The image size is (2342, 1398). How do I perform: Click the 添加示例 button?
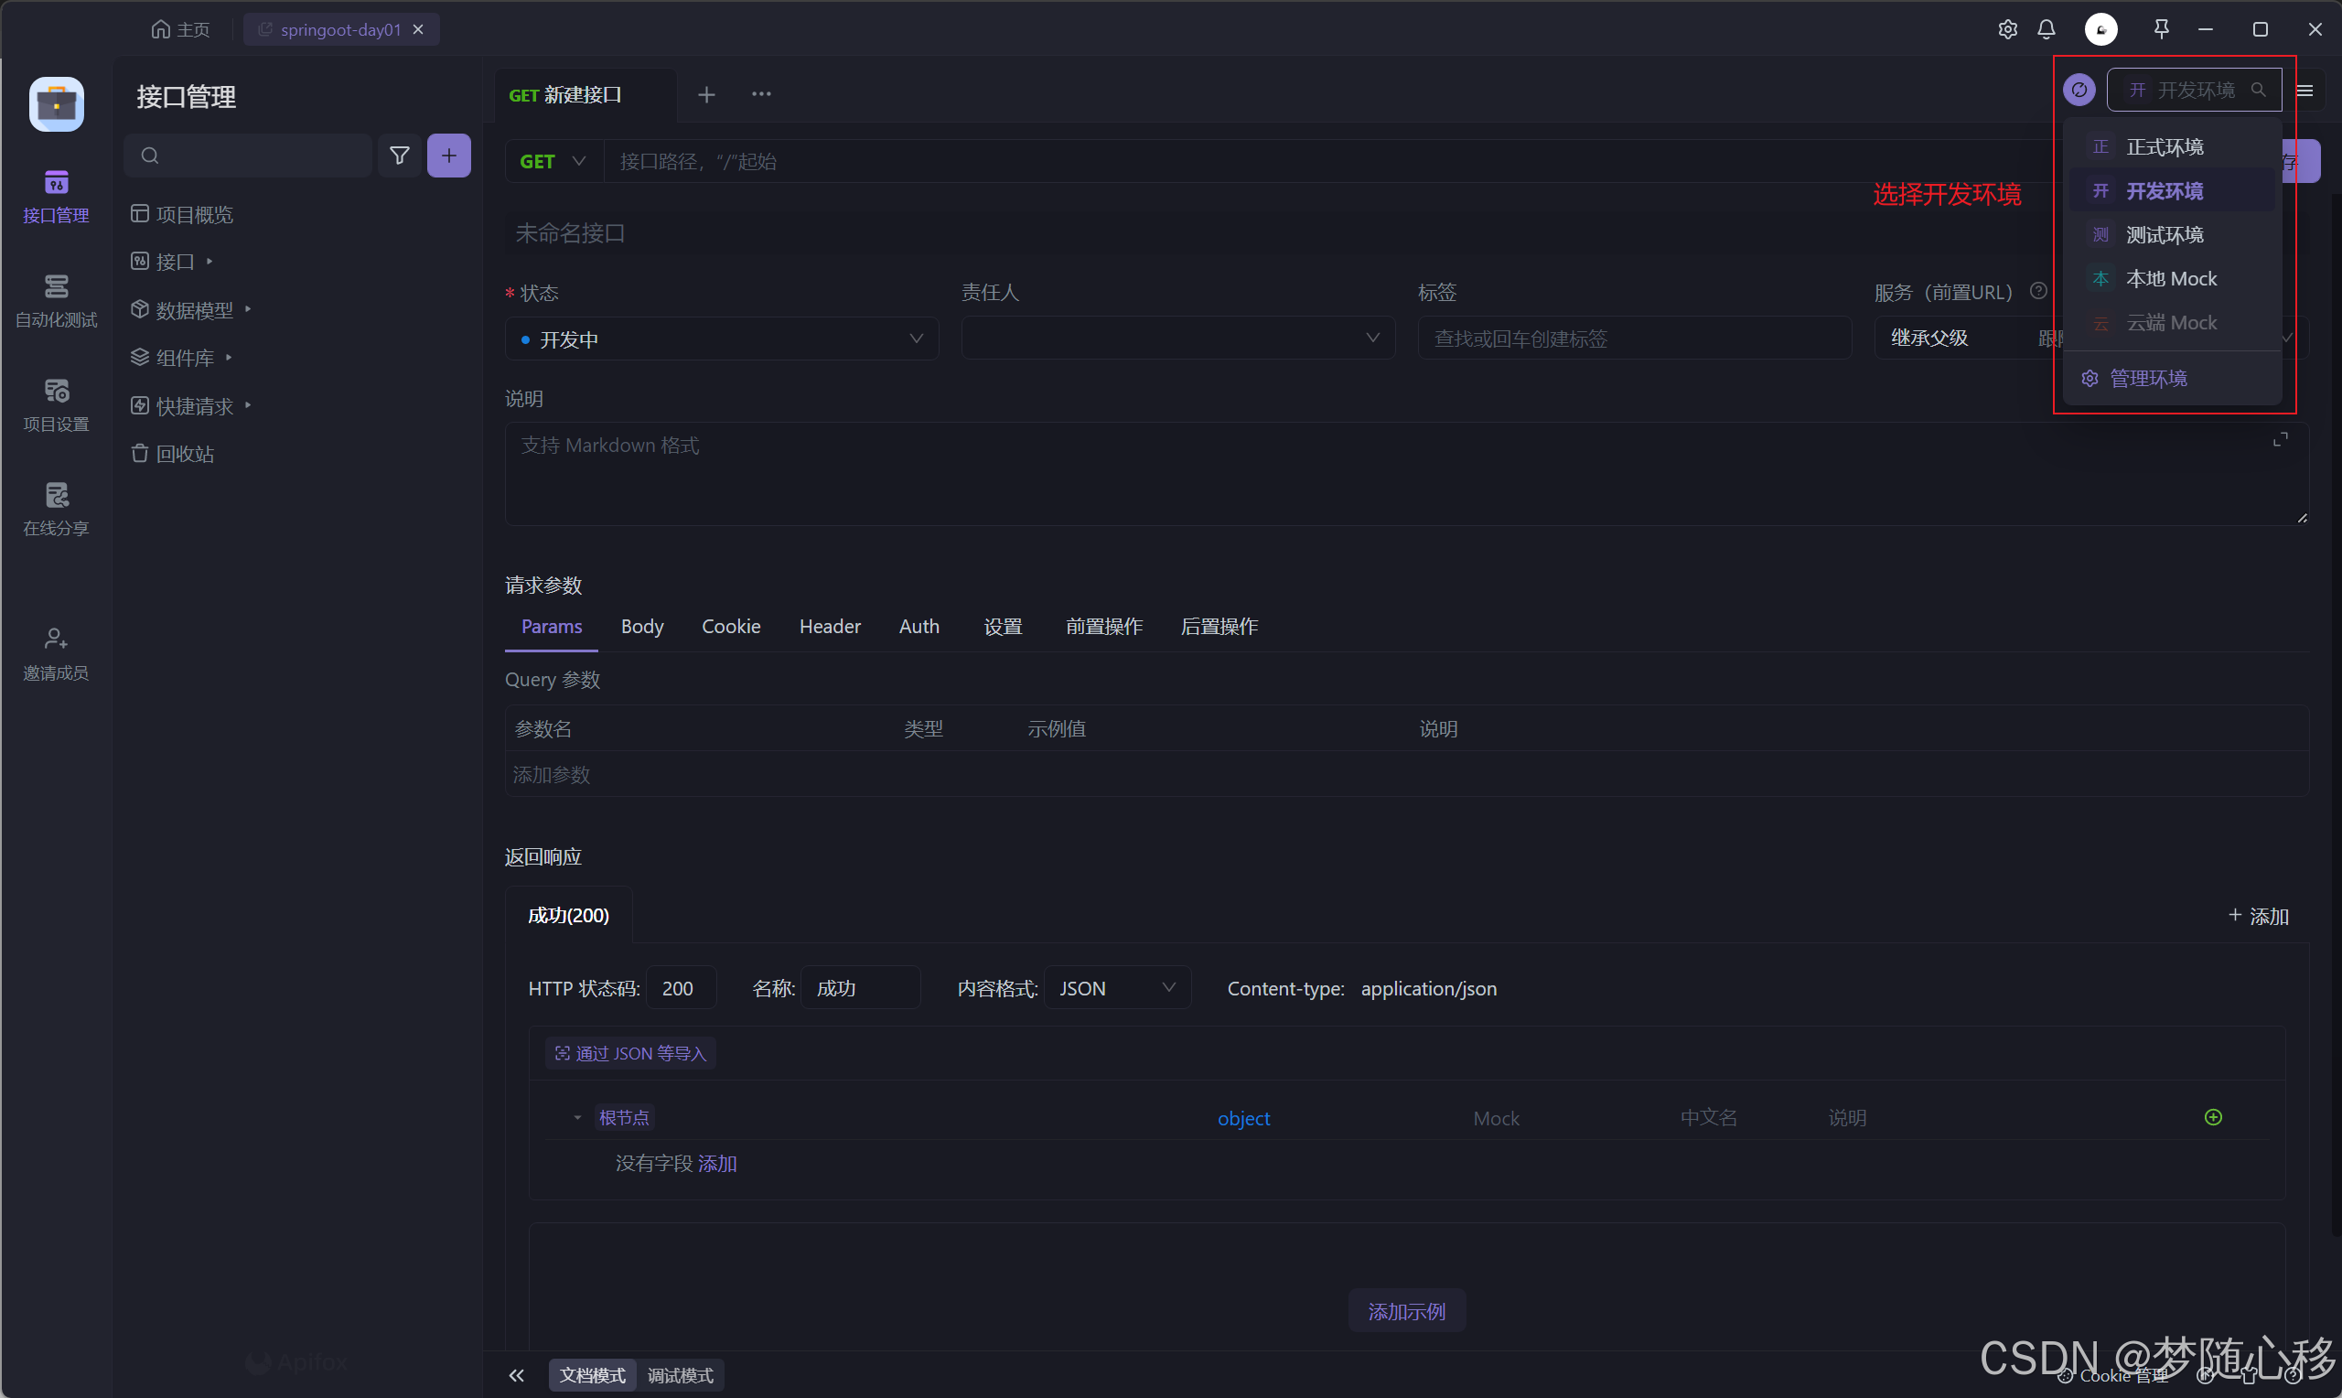tap(1406, 1311)
